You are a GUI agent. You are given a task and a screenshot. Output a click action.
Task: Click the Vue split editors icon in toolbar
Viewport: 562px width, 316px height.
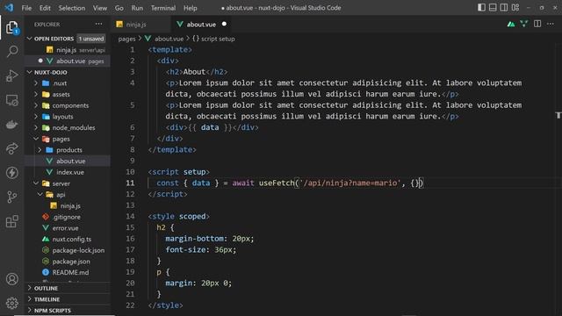524,24
